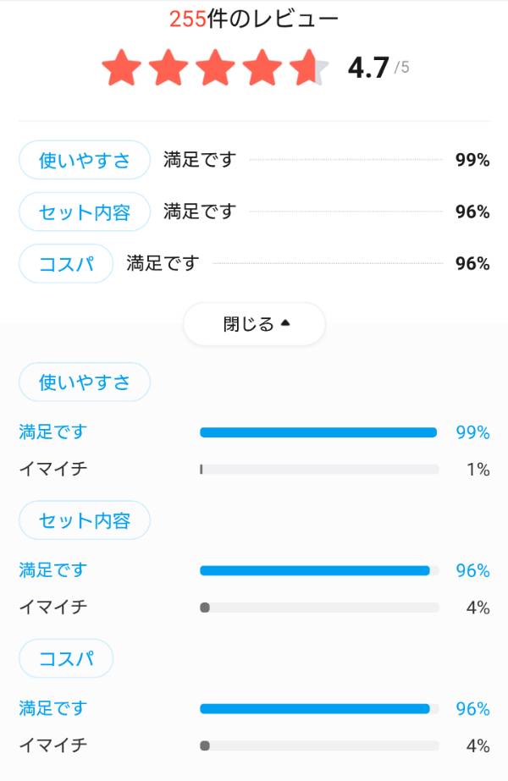
Task: Collapse details with 閉じる button
Action: (254, 324)
